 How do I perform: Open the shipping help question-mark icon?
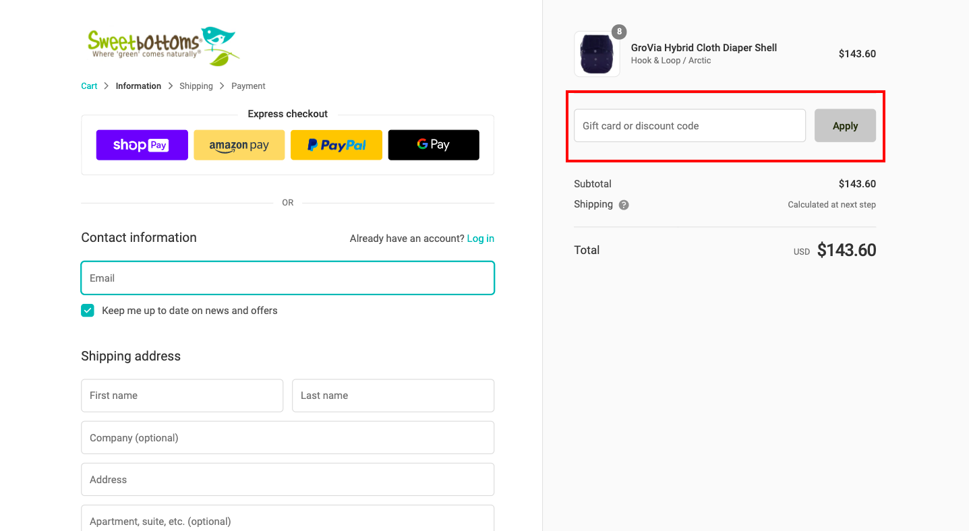tap(624, 205)
